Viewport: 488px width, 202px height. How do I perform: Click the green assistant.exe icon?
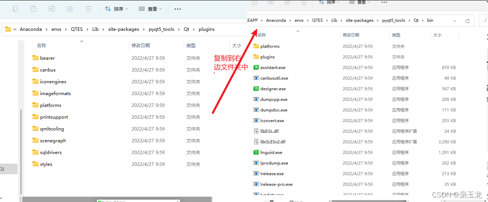pos(256,67)
